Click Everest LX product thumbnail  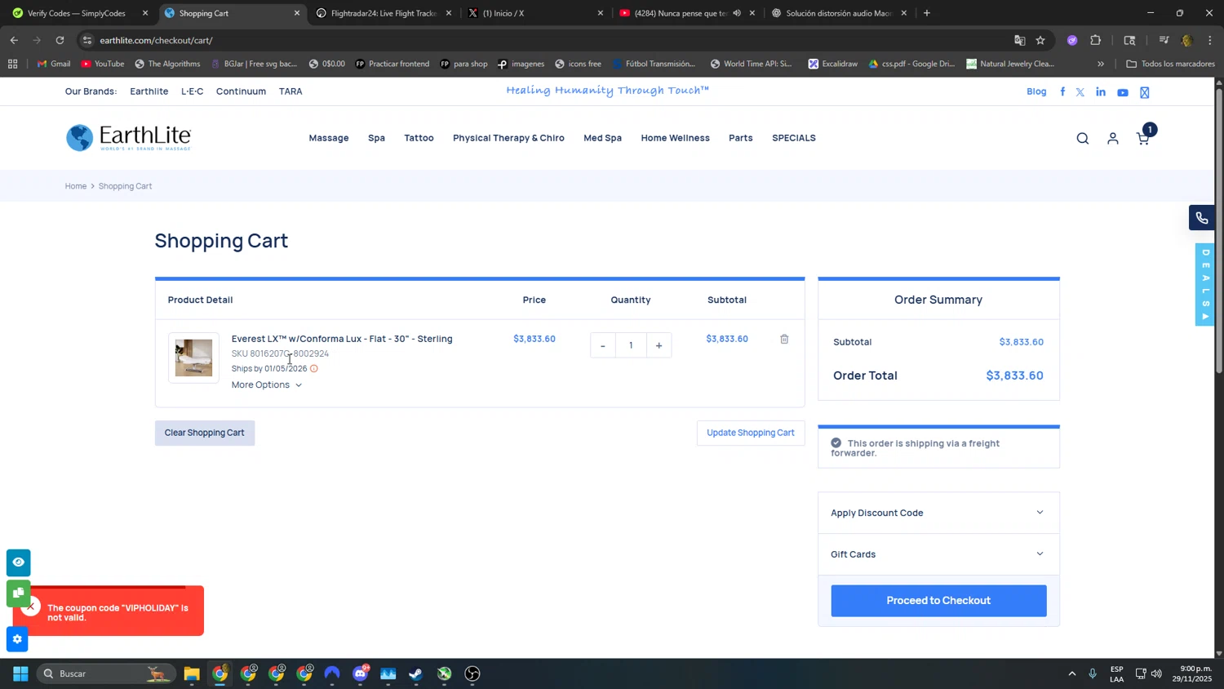193,358
